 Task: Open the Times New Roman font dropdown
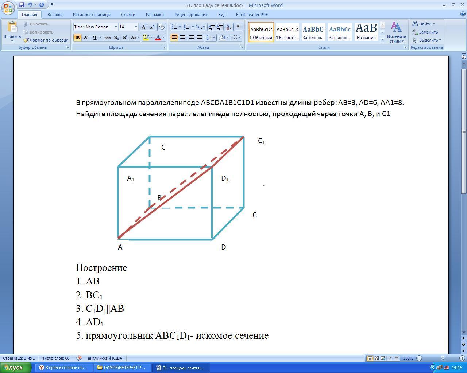(116, 27)
